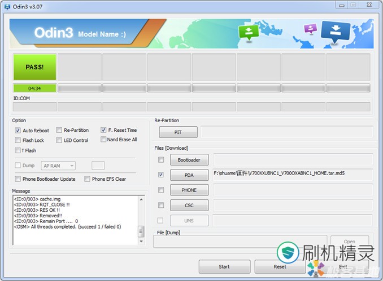Click the large blue download bubble icon
Image resolution: width=383 pixels, height=281 pixels.
point(336,32)
